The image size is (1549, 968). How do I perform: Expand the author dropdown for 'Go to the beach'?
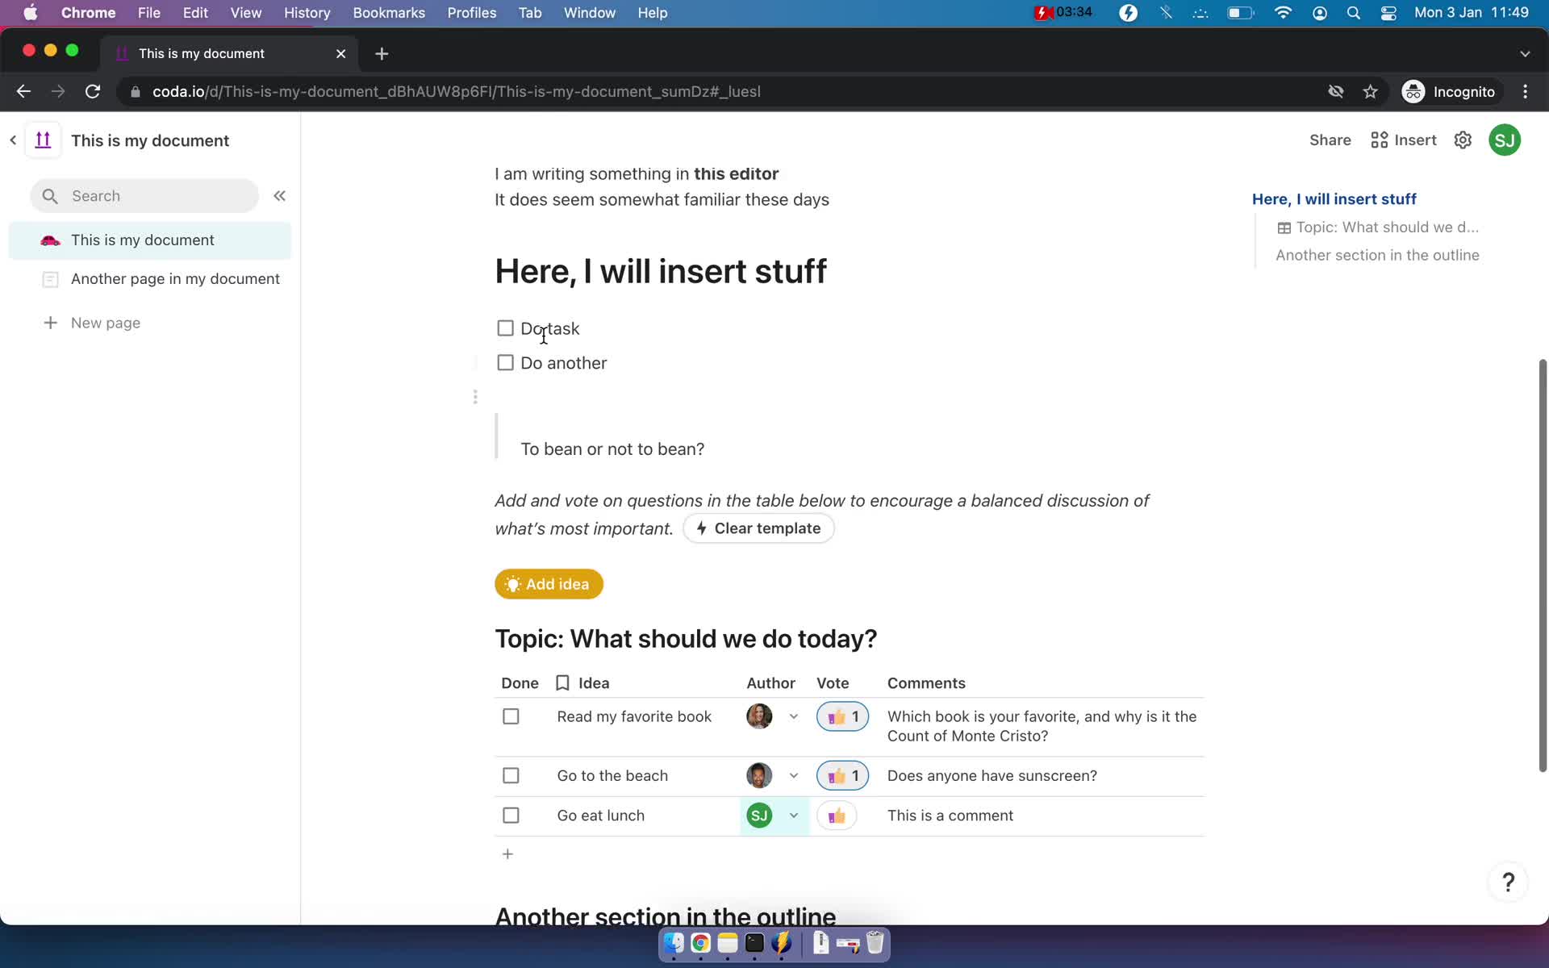[x=793, y=775]
